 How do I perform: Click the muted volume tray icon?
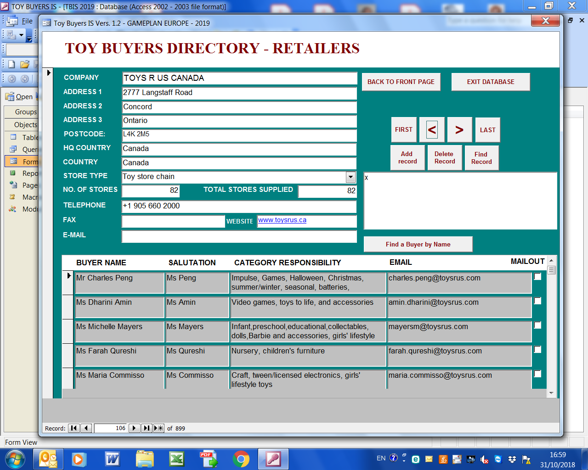tap(485, 459)
